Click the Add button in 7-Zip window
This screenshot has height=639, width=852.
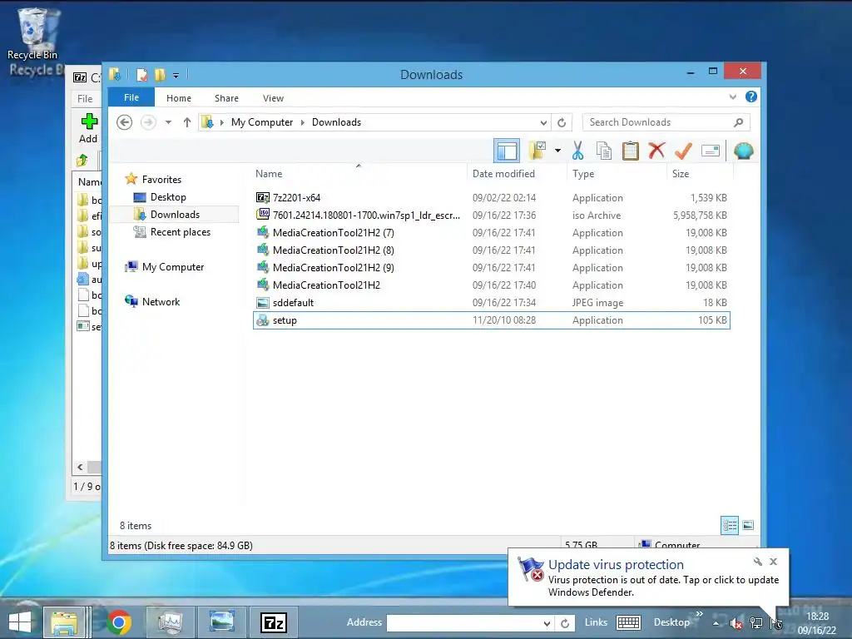coord(88,128)
